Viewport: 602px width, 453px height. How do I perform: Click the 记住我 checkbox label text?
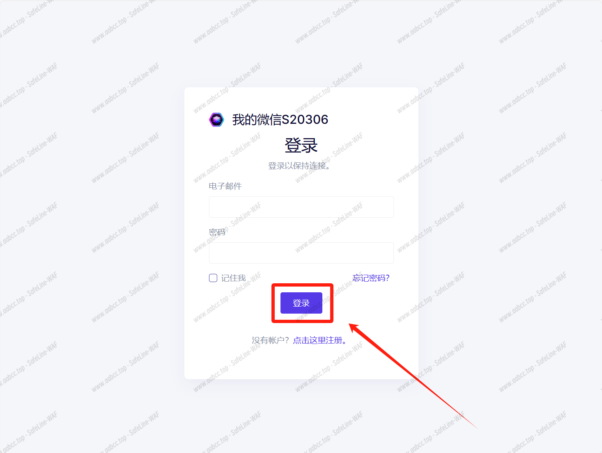[233, 278]
